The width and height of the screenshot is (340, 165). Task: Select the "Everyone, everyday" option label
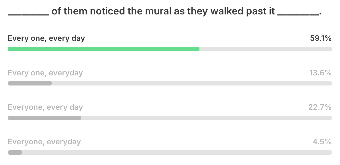tap(44, 142)
